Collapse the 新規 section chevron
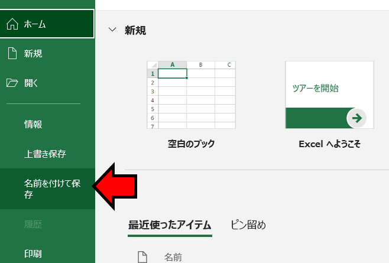Viewport: 389px width, 263px height. pyautogui.click(x=112, y=30)
